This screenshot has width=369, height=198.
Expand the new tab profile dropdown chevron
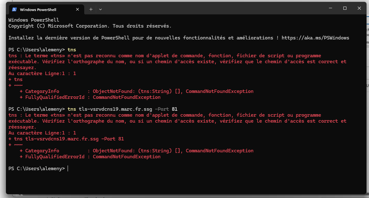point(101,9)
